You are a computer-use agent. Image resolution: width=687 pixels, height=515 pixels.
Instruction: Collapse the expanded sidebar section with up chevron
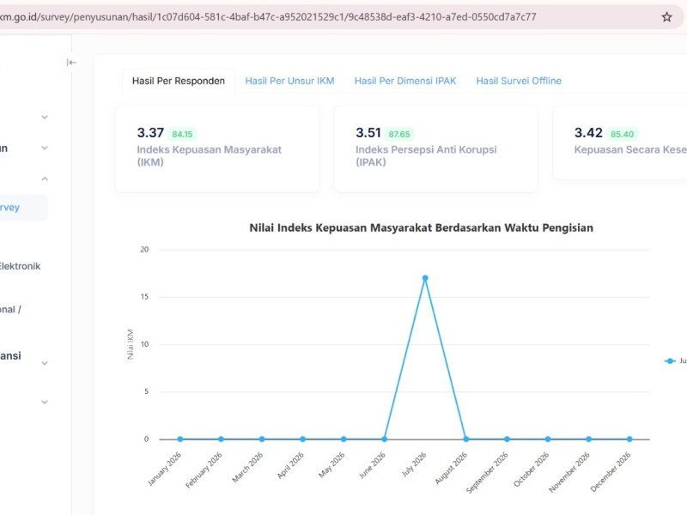45,179
